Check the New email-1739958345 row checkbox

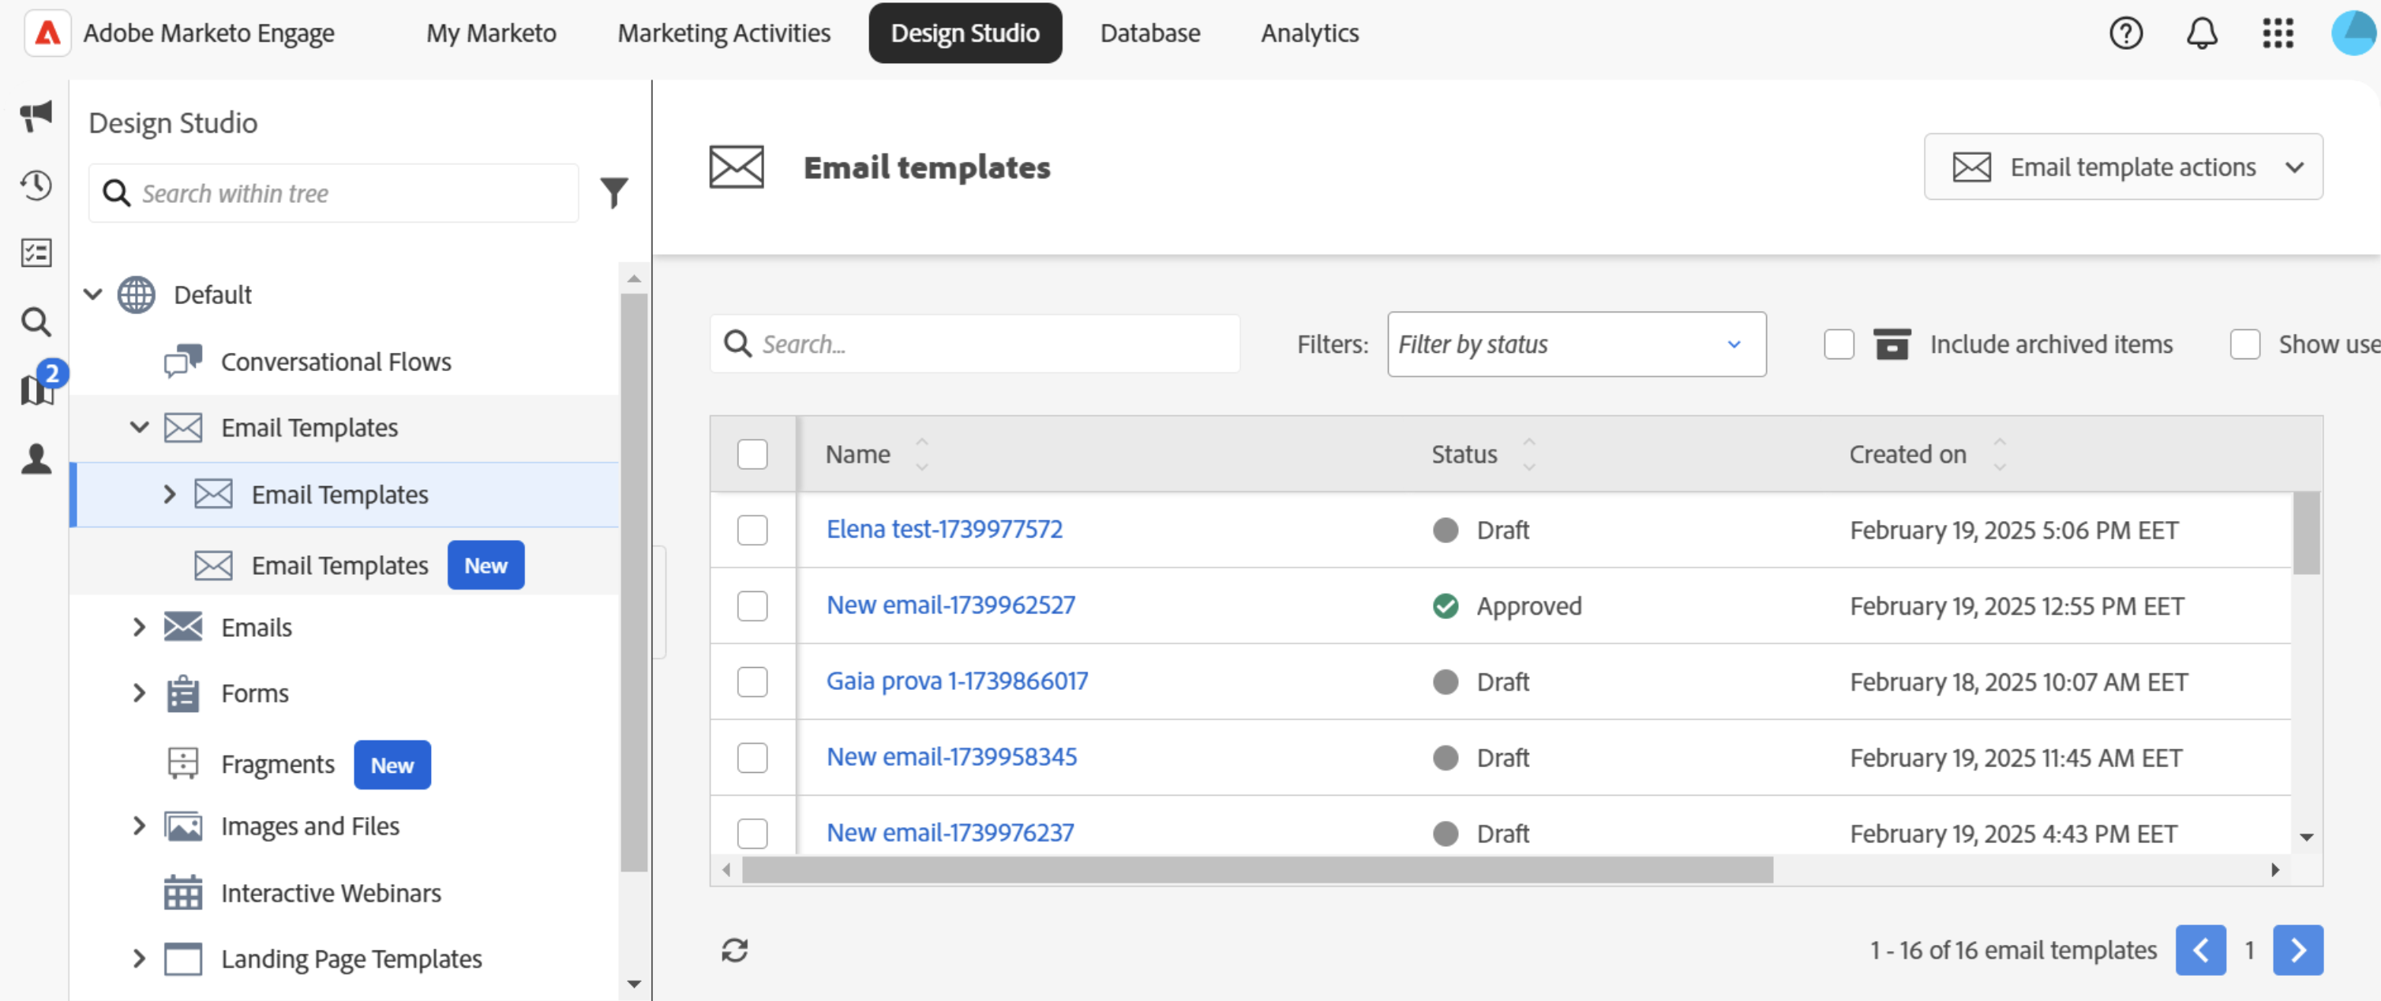[x=752, y=757]
